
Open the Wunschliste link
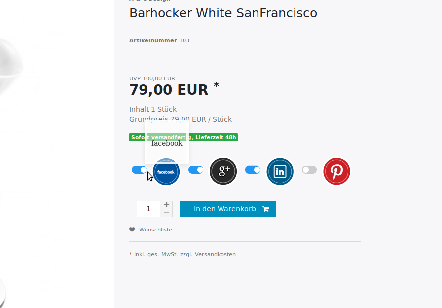click(155, 230)
